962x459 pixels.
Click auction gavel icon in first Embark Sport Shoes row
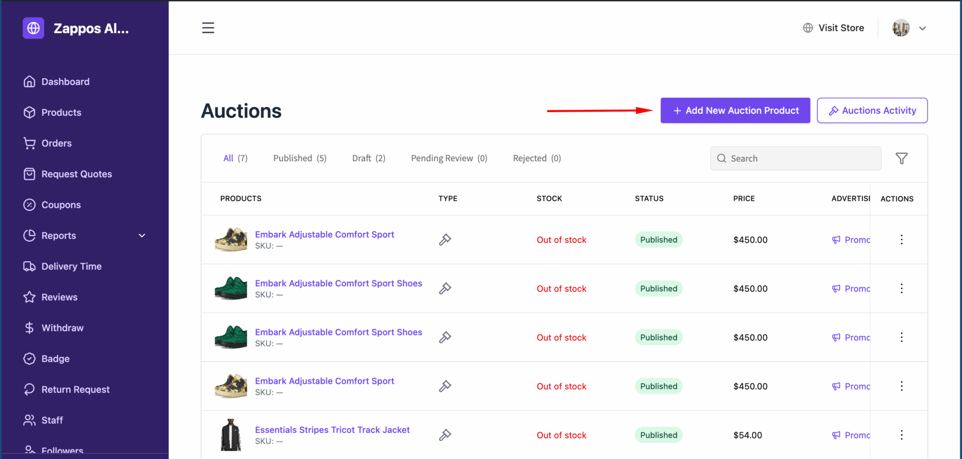click(x=445, y=289)
